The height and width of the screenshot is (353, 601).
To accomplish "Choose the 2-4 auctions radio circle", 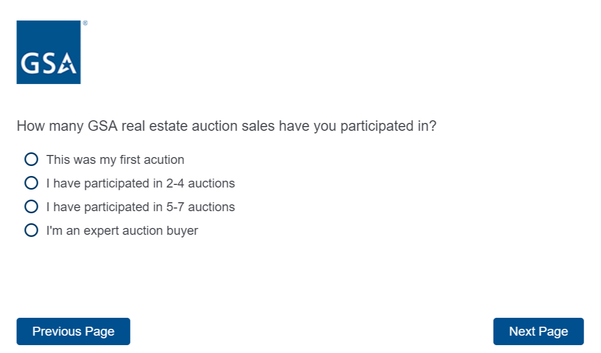I will [x=31, y=183].
